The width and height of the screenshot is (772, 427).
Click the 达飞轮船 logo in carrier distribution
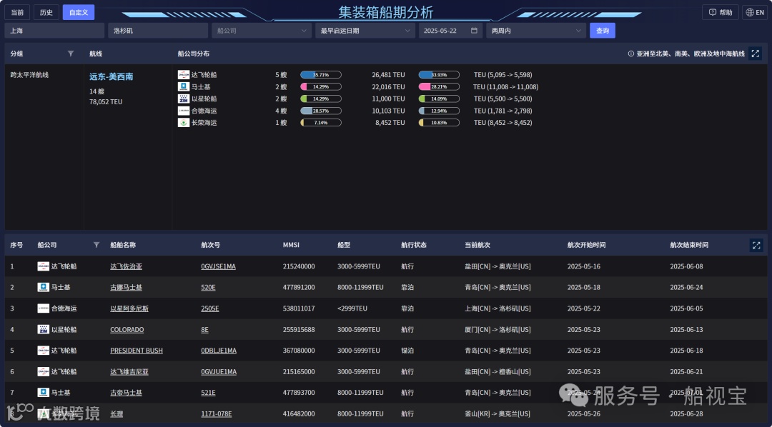coord(184,75)
